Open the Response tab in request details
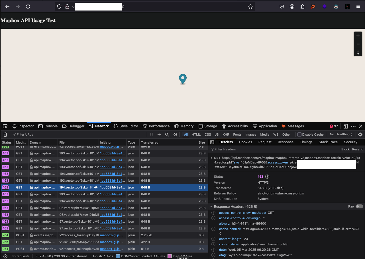 286,142
